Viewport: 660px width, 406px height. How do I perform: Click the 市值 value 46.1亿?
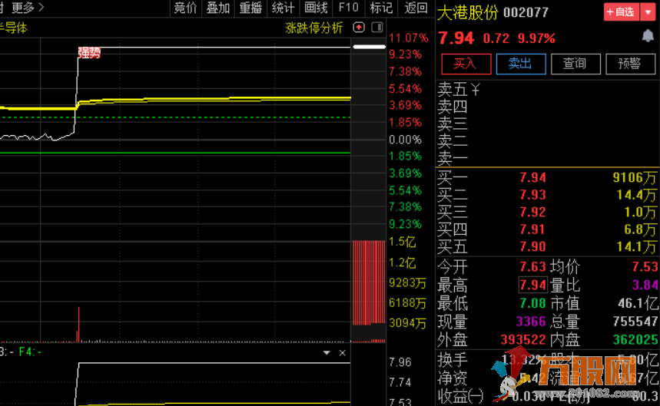tap(638, 303)
